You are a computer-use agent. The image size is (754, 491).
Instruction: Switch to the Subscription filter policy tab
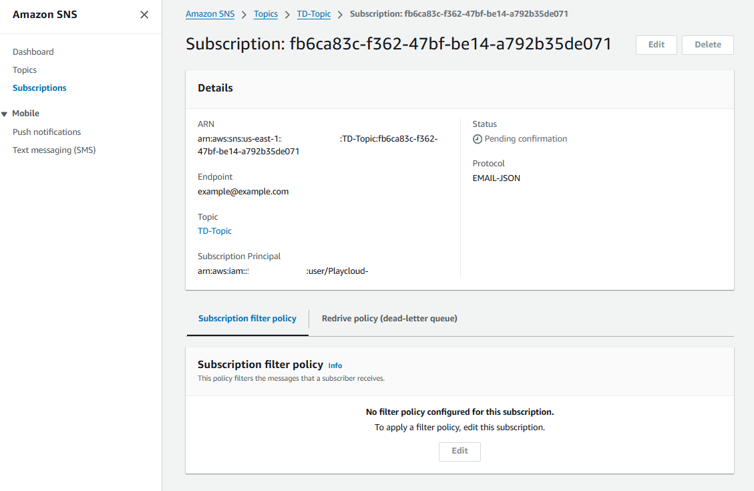click(247, 319)
